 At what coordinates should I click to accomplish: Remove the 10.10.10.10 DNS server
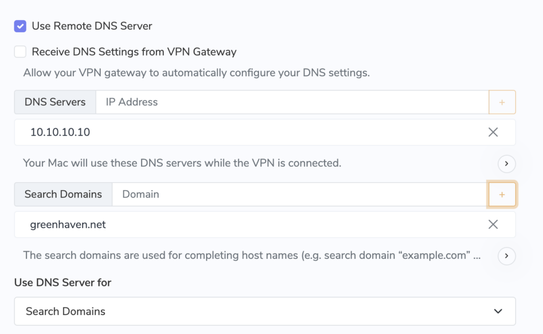[493, 132]
